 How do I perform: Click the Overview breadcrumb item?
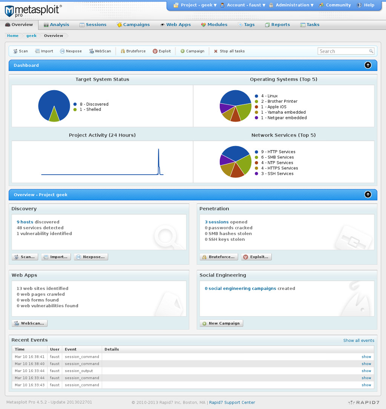click(x=54, y=36)
